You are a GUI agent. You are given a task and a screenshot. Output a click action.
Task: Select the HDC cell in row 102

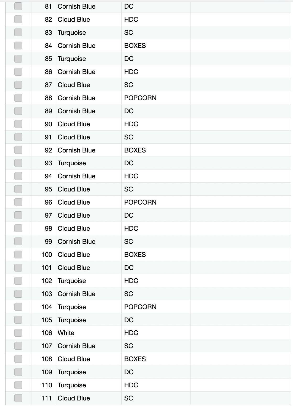156,281
